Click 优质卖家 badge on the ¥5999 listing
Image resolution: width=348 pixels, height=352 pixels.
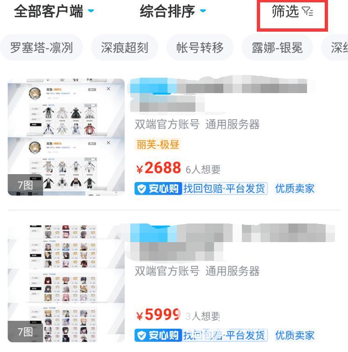[x=294, y=335]
